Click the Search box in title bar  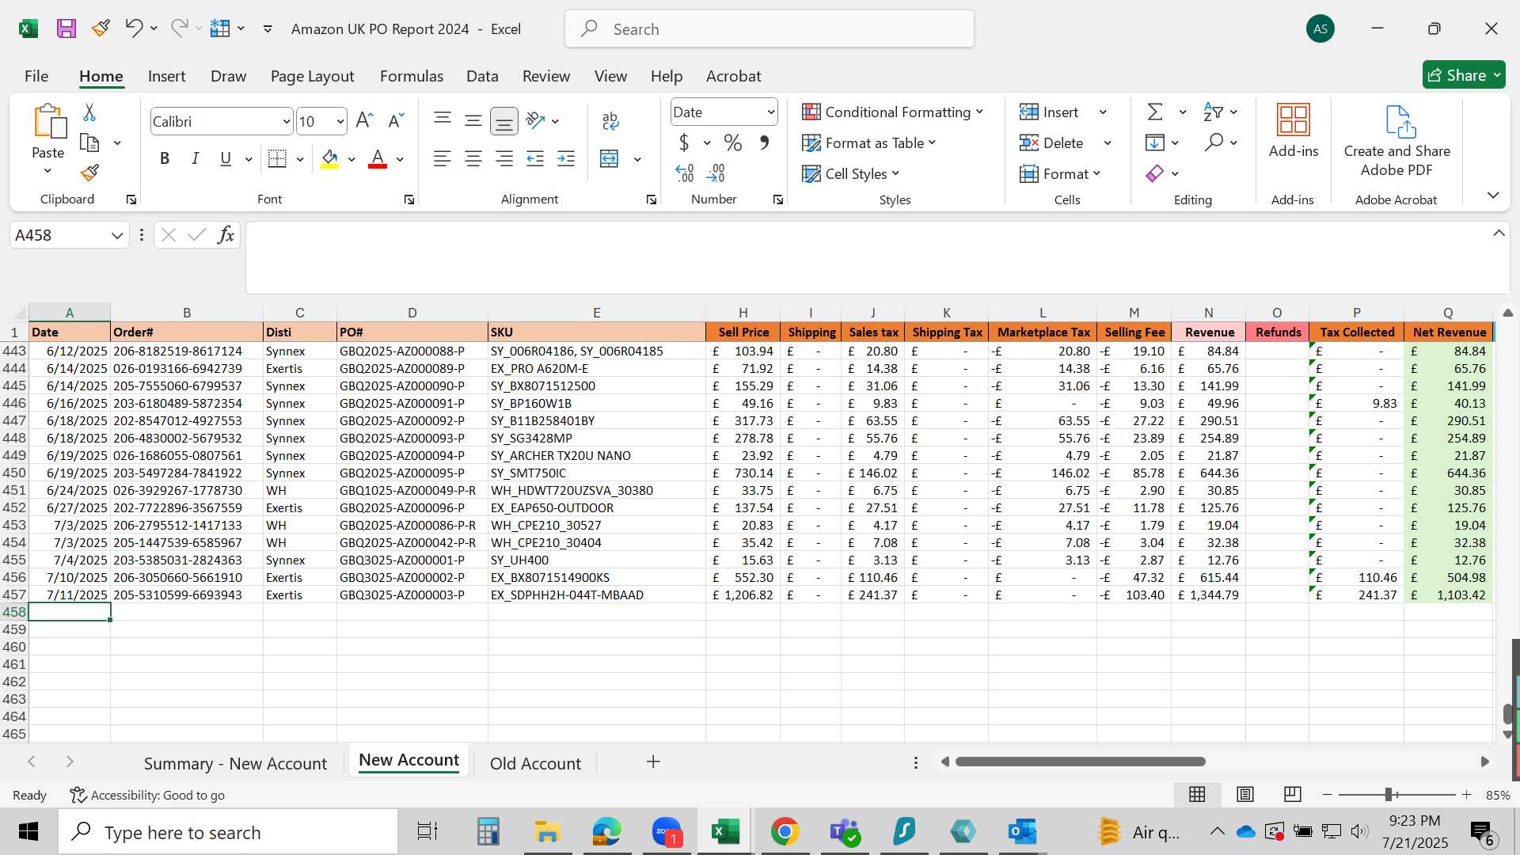coord(769,29)
